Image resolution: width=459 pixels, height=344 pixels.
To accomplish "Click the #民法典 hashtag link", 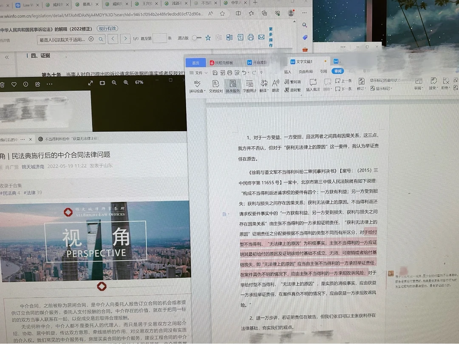I will pos(10,193).
